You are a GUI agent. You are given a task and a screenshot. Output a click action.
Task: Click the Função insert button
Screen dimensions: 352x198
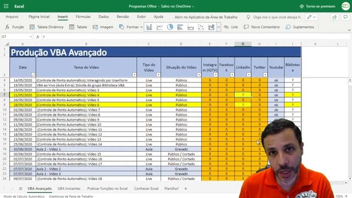[x=14, y=27]
